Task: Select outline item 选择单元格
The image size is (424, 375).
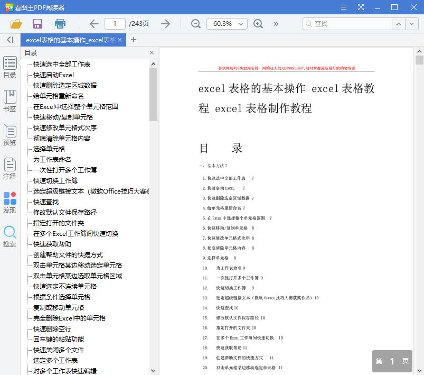Action: coord(49,149)
